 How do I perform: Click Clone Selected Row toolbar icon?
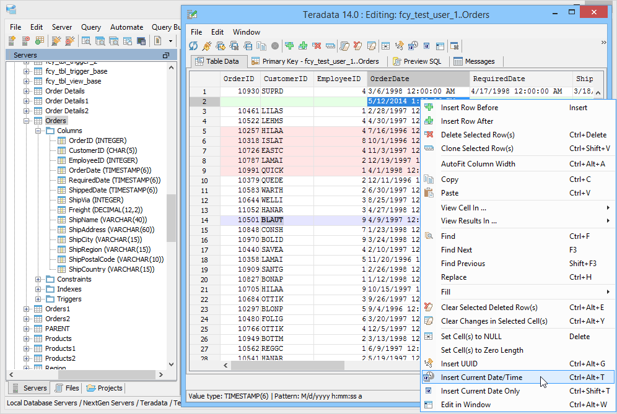(331, 46)
